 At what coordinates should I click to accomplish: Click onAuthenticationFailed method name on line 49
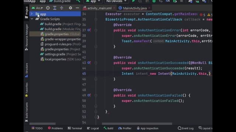click(160, 95)
